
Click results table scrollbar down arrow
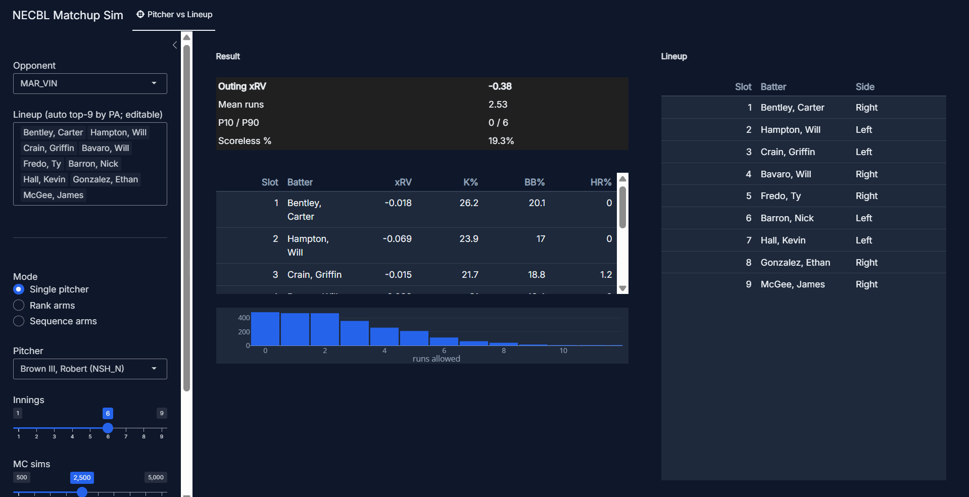[622, 288]
